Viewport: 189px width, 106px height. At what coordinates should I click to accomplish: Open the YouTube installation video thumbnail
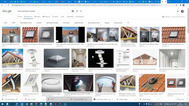point(78,83)
